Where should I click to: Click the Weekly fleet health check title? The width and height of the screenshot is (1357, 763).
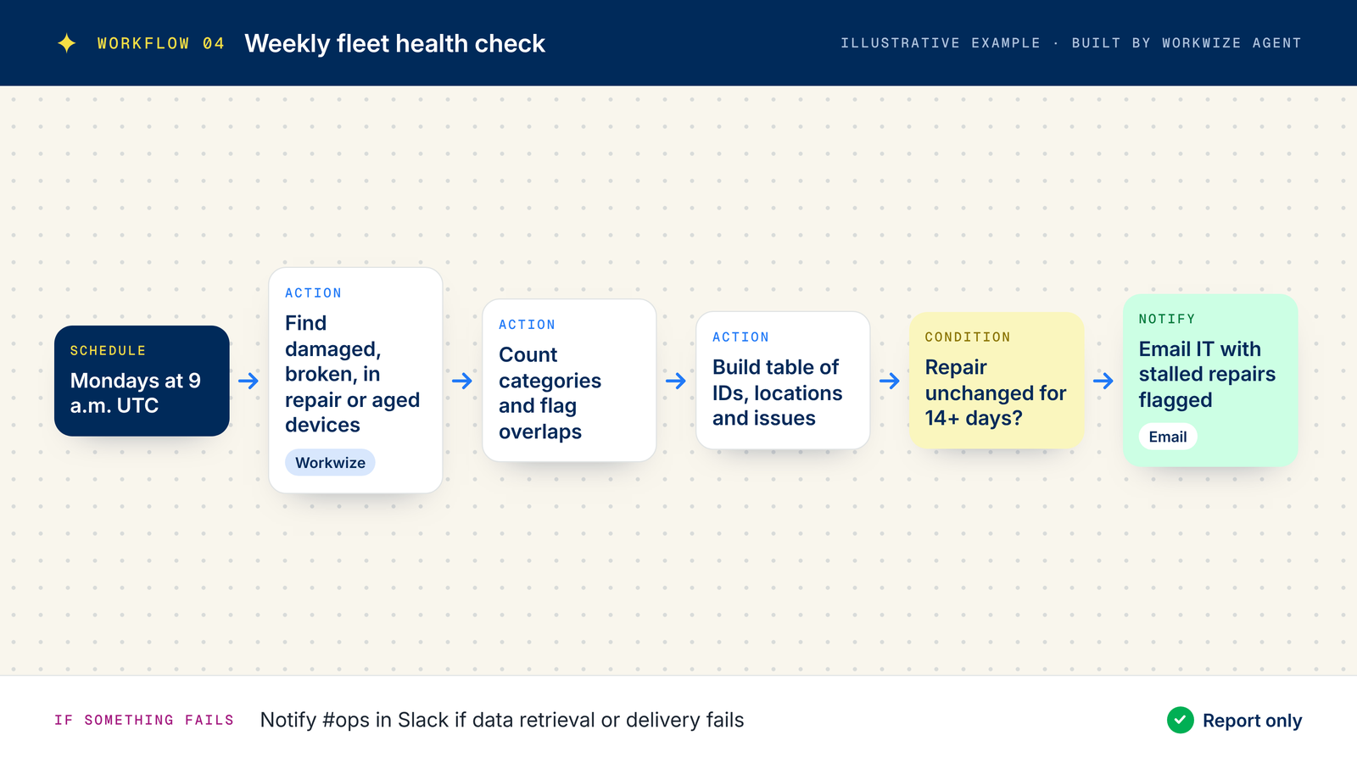pyautogui.click(x=394, y=43)
